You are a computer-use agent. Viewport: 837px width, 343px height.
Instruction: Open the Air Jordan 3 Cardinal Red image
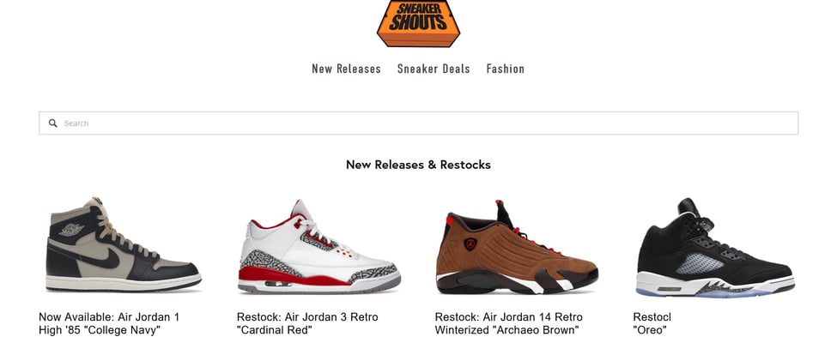tap(319, 246)
